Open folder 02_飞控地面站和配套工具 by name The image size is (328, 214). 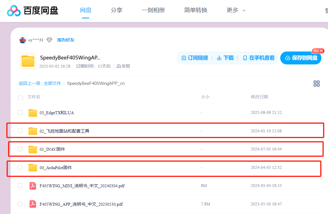click(64, 131)
